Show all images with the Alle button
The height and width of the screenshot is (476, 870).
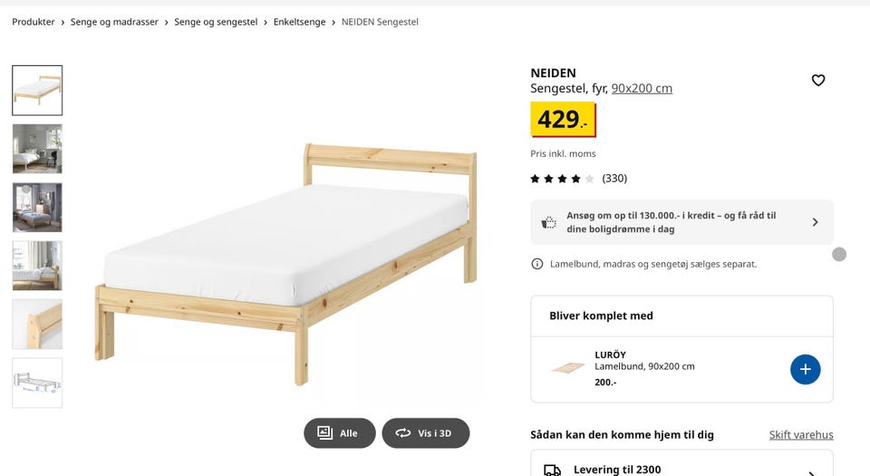coord(339,433)
